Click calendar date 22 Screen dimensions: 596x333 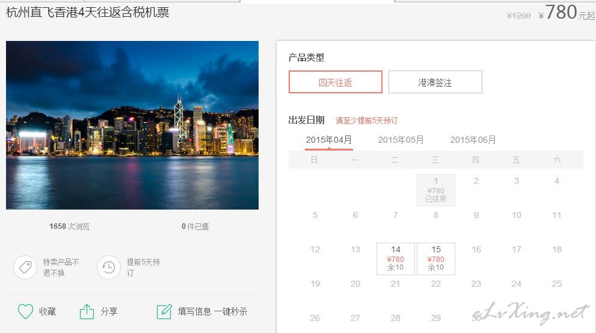tap(436, 284)
